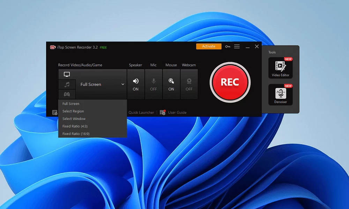Screen dimensions: 349x209
Task: Open the hamburger options menu
Action: point(237,47)
